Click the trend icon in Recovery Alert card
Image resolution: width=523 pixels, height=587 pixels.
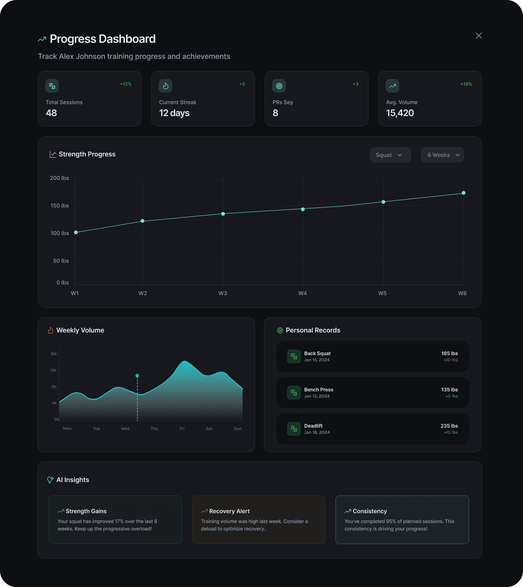[204, 511]
